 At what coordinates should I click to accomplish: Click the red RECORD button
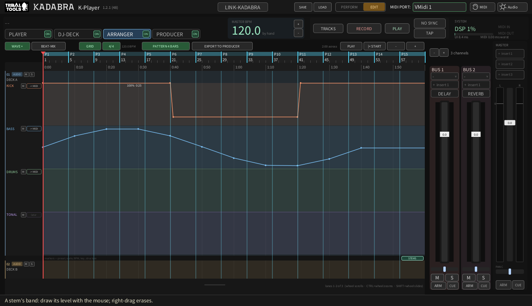coord(364,29)
